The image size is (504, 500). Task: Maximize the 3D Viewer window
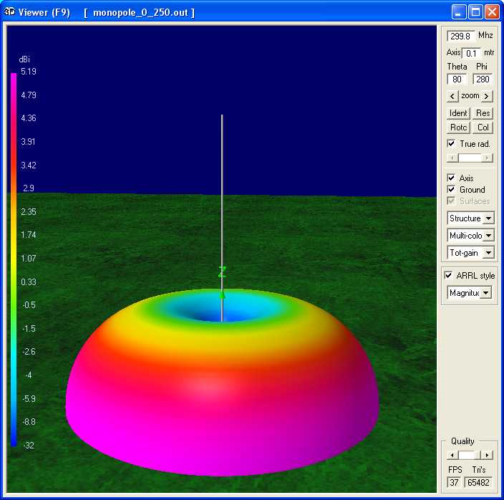tap(475, 12)
